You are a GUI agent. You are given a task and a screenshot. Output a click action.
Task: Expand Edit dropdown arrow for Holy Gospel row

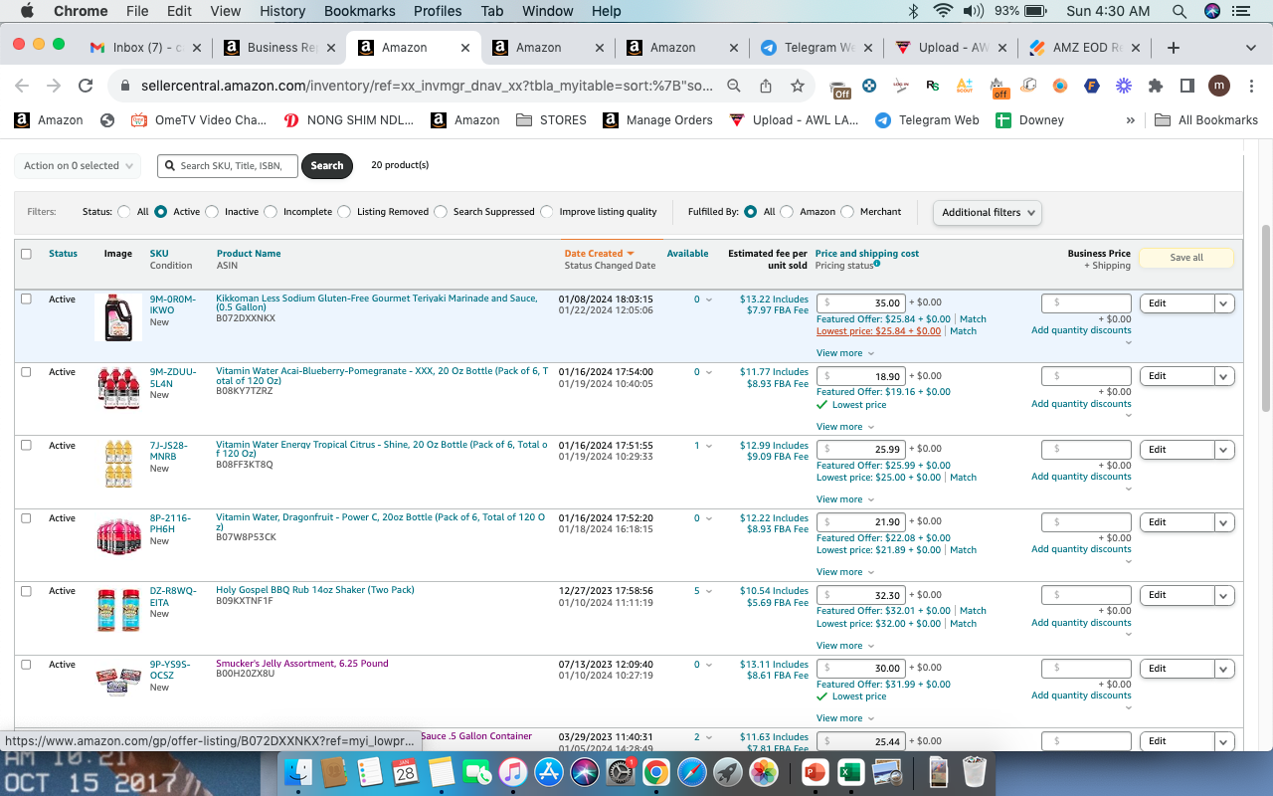pos(1224,595)
